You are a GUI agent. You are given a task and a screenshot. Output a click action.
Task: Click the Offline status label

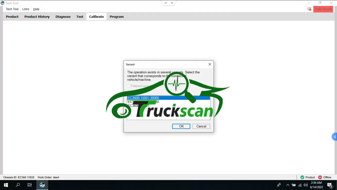(x=327, y=177)
